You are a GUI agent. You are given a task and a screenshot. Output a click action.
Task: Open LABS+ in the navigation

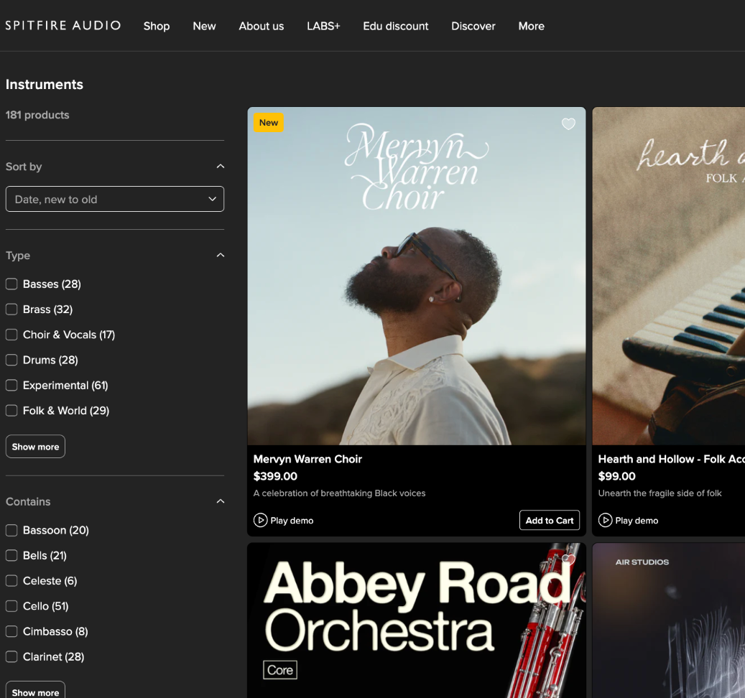323,26
